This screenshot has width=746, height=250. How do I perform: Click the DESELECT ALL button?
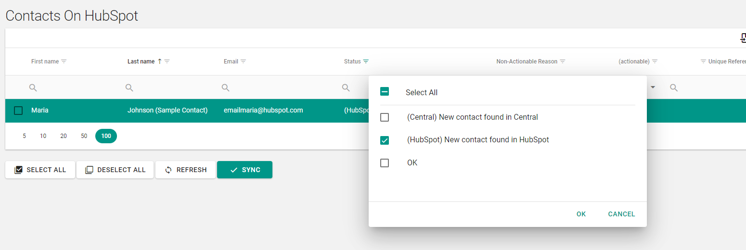(115, 170)
